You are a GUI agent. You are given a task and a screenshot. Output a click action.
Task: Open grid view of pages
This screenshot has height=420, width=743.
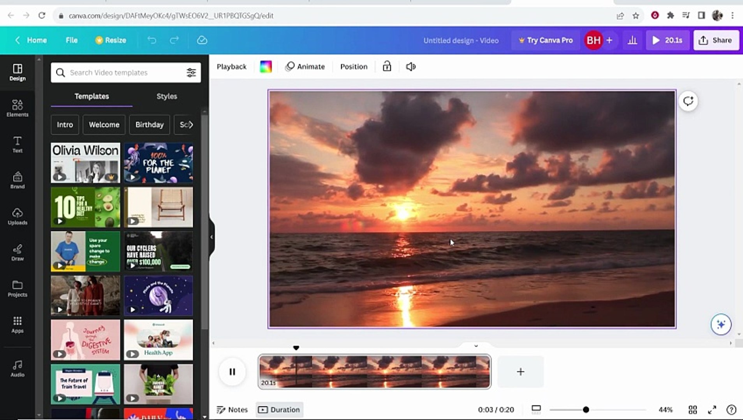tap(692, 409)
